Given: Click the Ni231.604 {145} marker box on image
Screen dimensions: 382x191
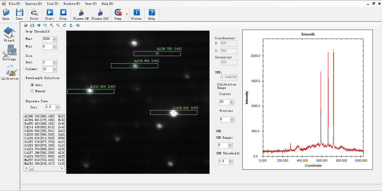Looking at the screenshot, I should click(x=91, y=91).
